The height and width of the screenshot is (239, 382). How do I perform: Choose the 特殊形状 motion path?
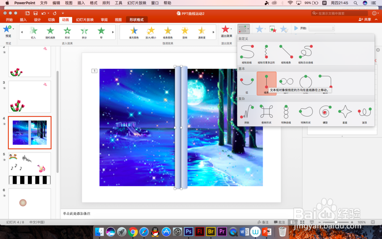point(306,114)
